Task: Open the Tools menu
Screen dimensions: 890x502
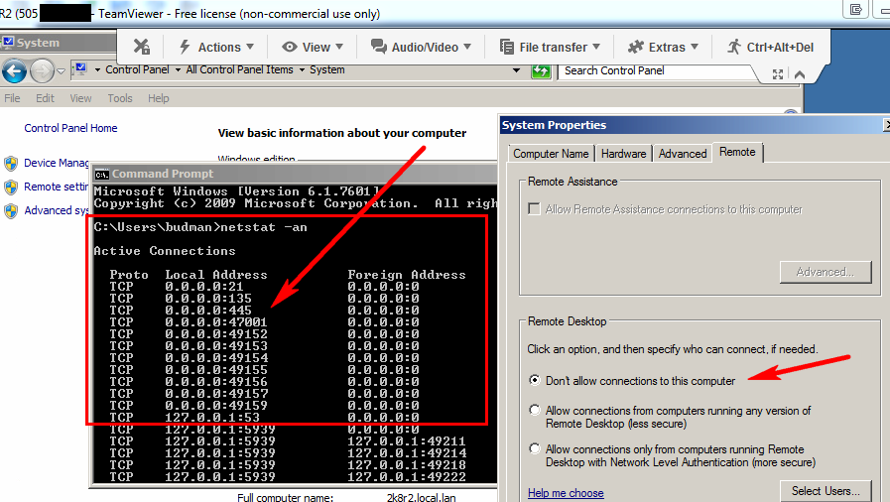Action: pos(120,98)
